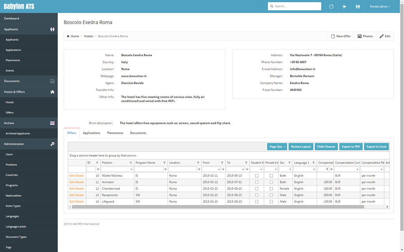Click the filter-row icon beside the ID filter box
The height and width of the screenshot is (252, 404).
click(98, 169)
